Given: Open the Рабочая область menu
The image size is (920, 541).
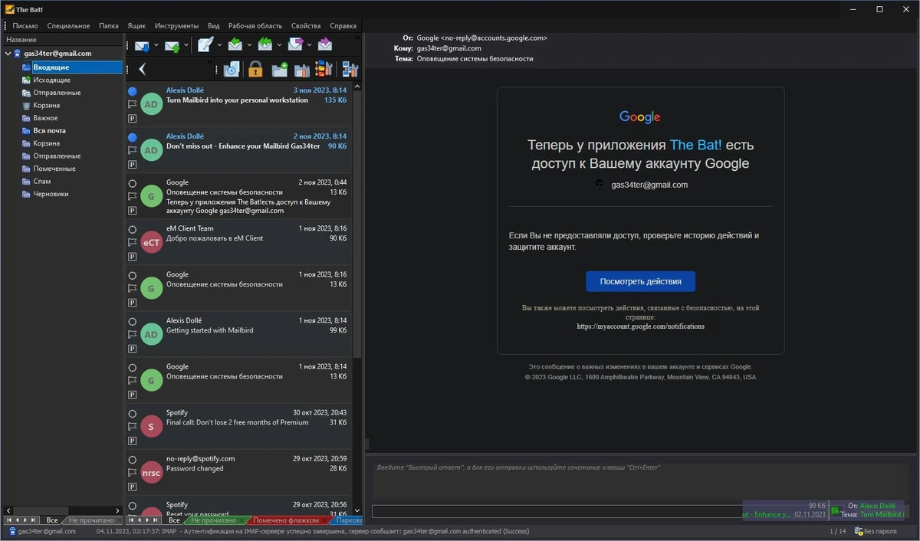Looking at the screenshot, I should [255, 25].
